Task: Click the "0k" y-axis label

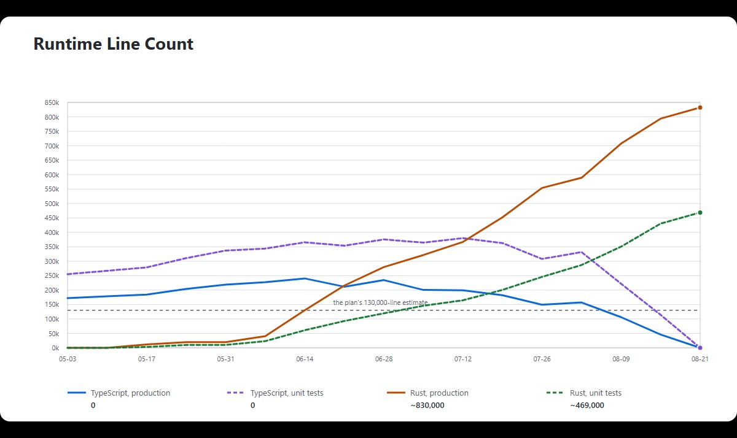Action: pyautogui.click(x=55, y=348)
